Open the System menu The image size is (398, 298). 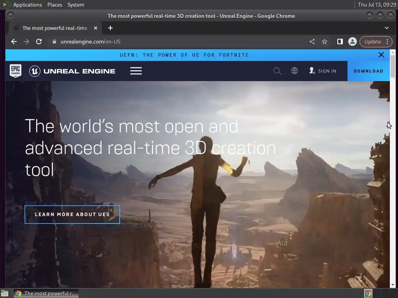click(x=76, y=5)
